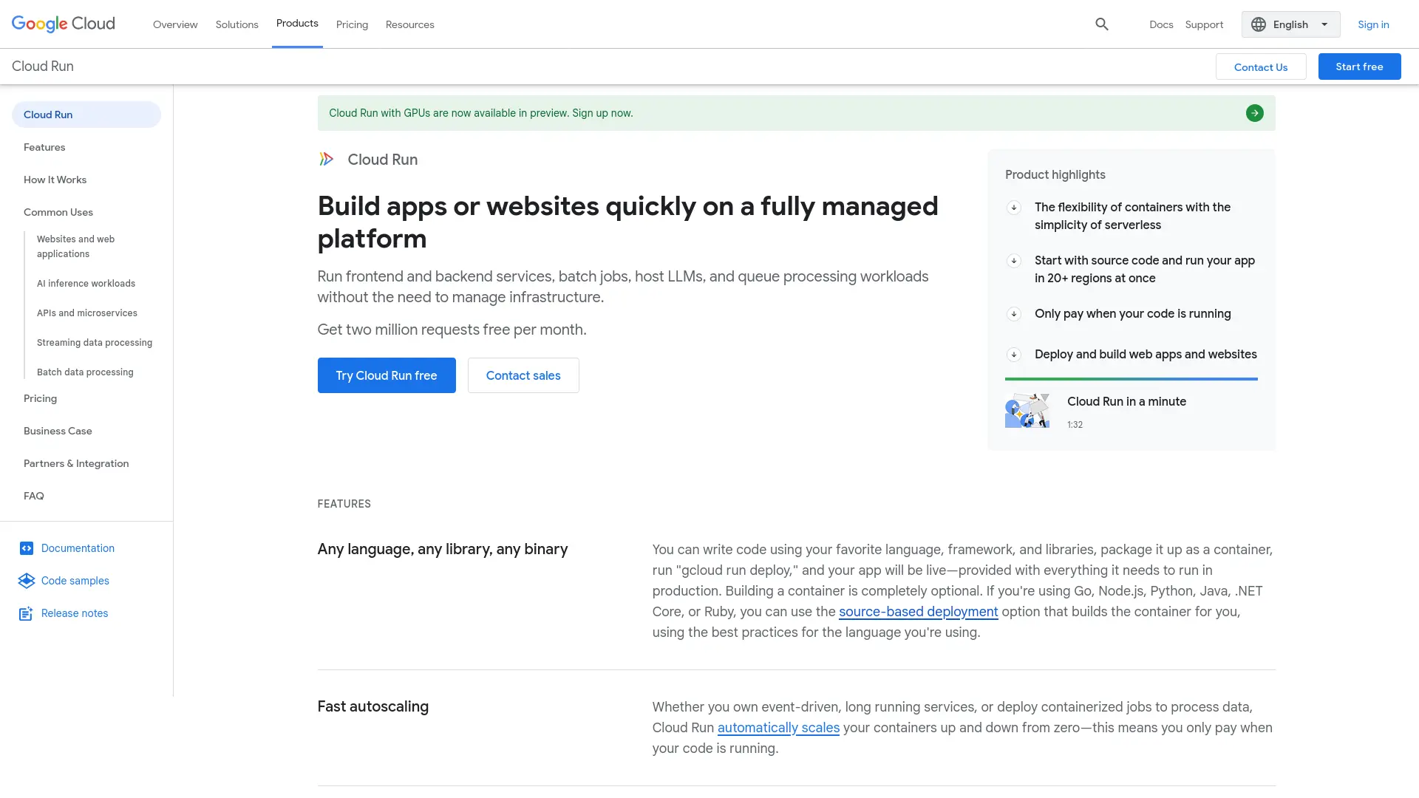Open the Resources nav menu
Viewport: 1419px width, 798px height.
[x=409, y=24]
